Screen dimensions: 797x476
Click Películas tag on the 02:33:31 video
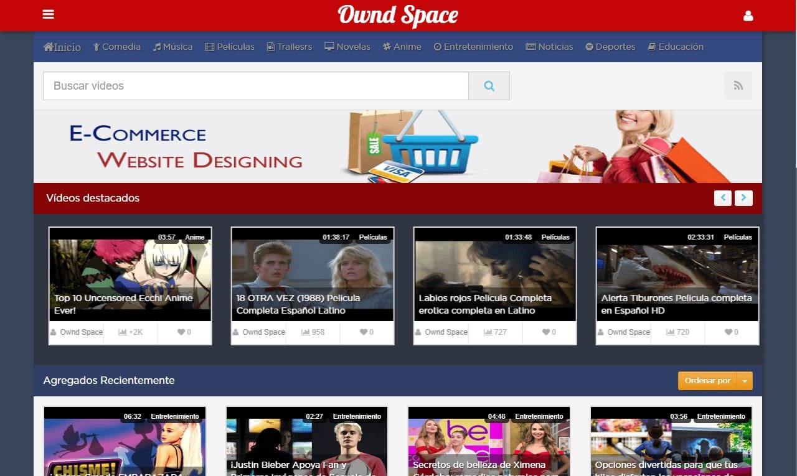(x=738, y=237)
